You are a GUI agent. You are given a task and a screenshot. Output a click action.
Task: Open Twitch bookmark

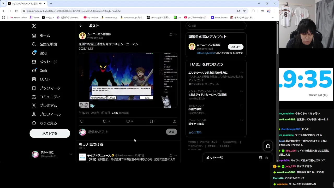(34, 17)
